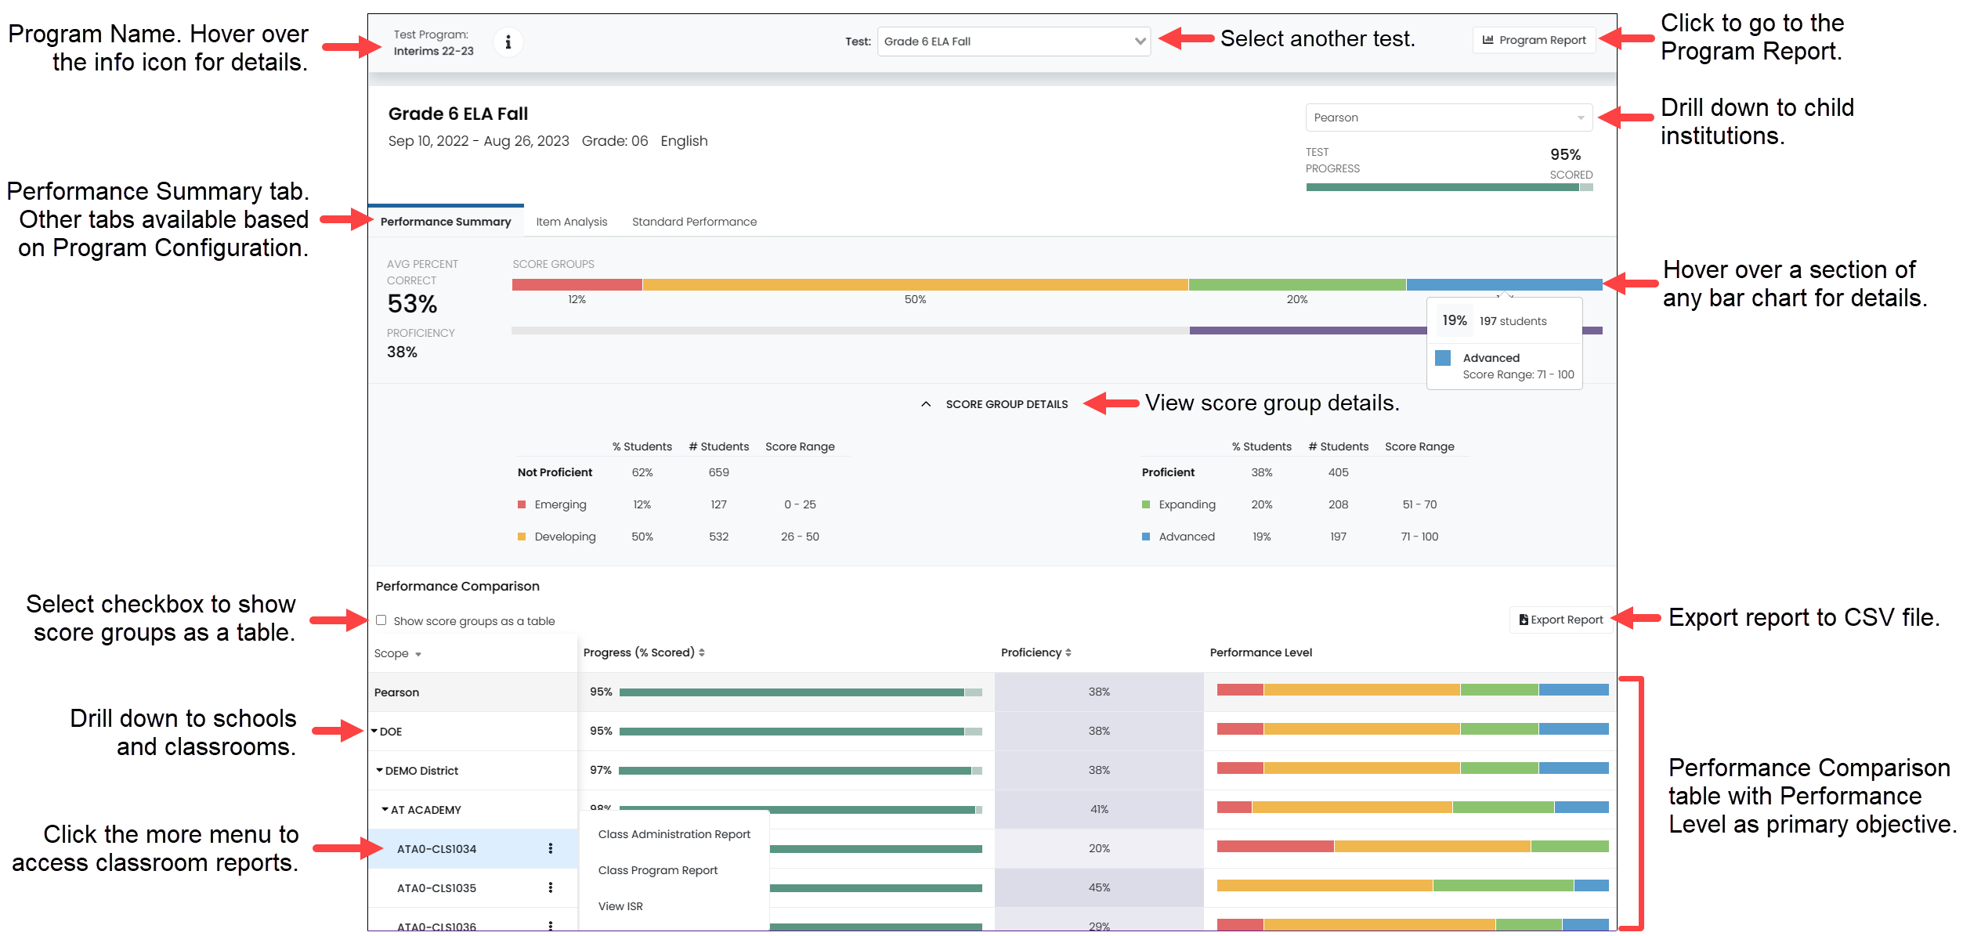1981x936 pixels.
Task: Collapse the DOE tree row
Action: (374, 731)
